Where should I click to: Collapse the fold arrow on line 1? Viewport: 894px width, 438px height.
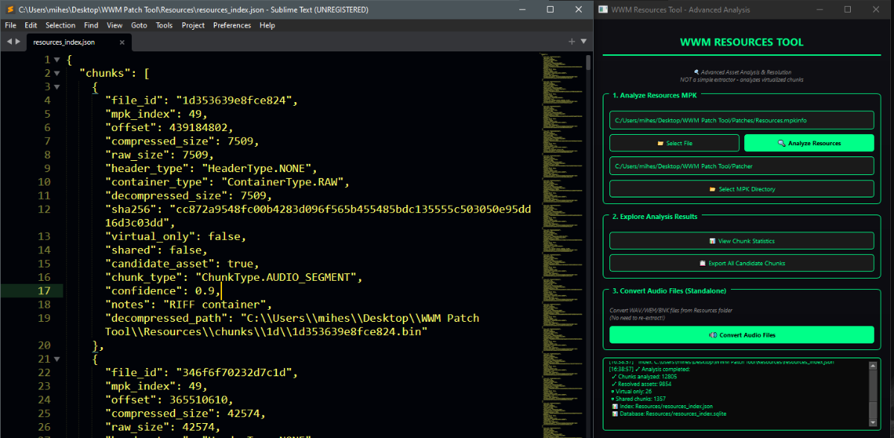pyautogui.click(x=58, y=60)
